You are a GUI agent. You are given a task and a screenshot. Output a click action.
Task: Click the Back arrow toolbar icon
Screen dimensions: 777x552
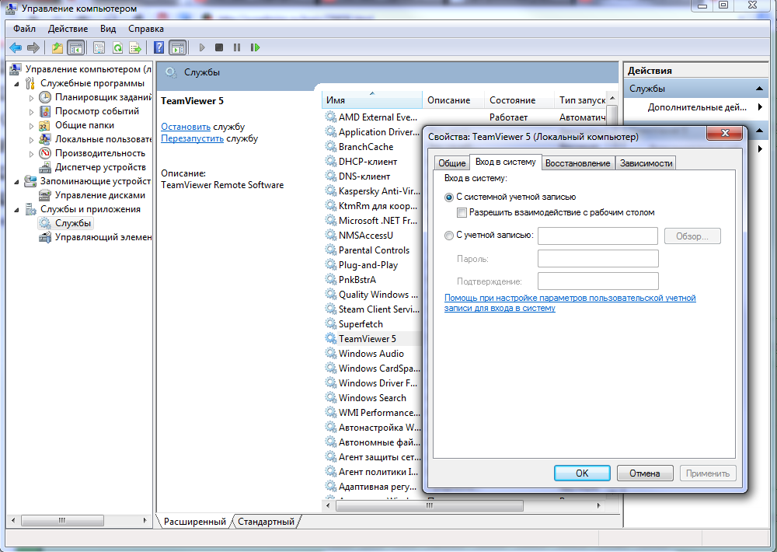pos(16,47)
